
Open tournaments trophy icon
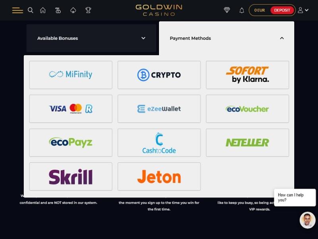tap(88, 10)
